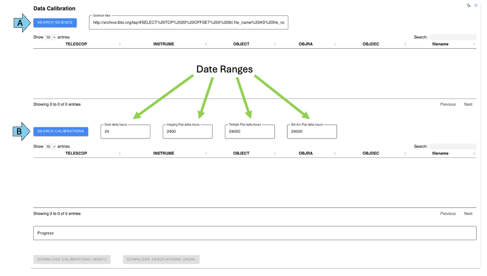Focus the Imaging Flat delta hours field

coord(187,132)
